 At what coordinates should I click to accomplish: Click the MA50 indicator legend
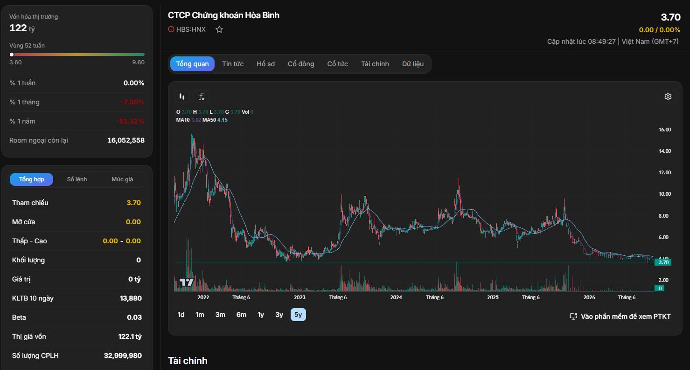coord(215,120)
